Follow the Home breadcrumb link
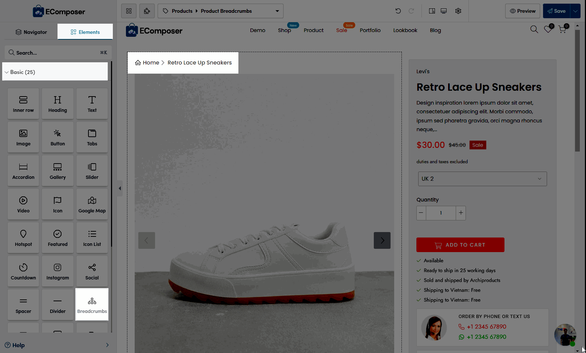The image size is (586, 353). tap(147, 63)
